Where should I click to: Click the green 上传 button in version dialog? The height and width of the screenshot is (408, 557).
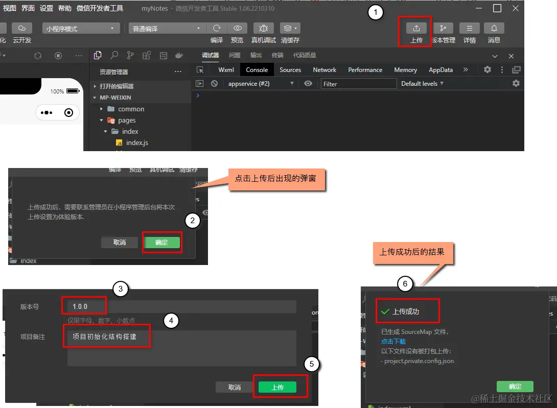tap(277, 387)
